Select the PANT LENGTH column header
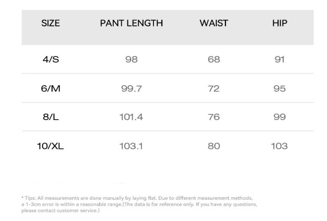 (x=131, y=24)
